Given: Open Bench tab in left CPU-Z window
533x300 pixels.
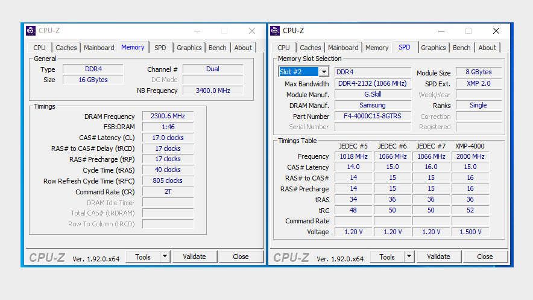Looking at the screenshot, I should pos(217,48).
